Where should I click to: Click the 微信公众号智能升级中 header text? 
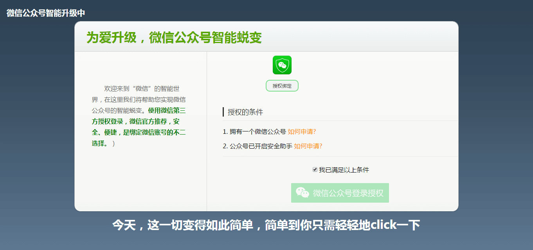pyautogui.click(x=46, y=13)
